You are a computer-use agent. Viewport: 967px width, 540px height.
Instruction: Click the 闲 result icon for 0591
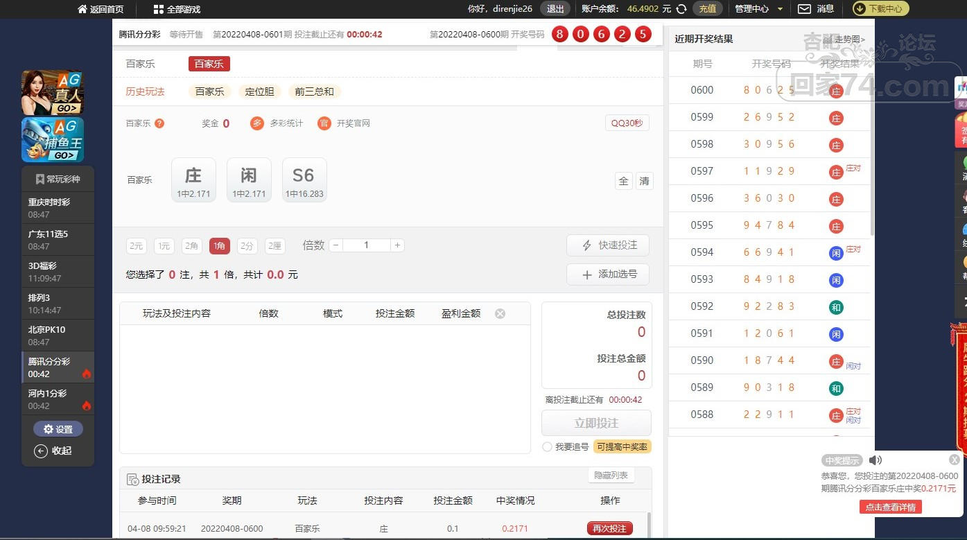click(x=836, y=334)
